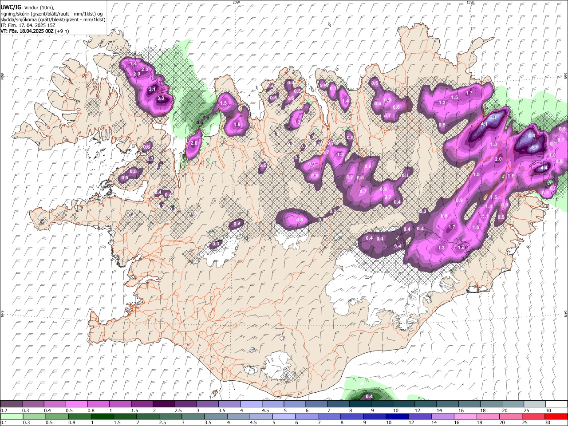Click the '4.1' snowfall value on the map
Image resolution: width=568 pixels, height=426 pixels.
click(484, 125)
